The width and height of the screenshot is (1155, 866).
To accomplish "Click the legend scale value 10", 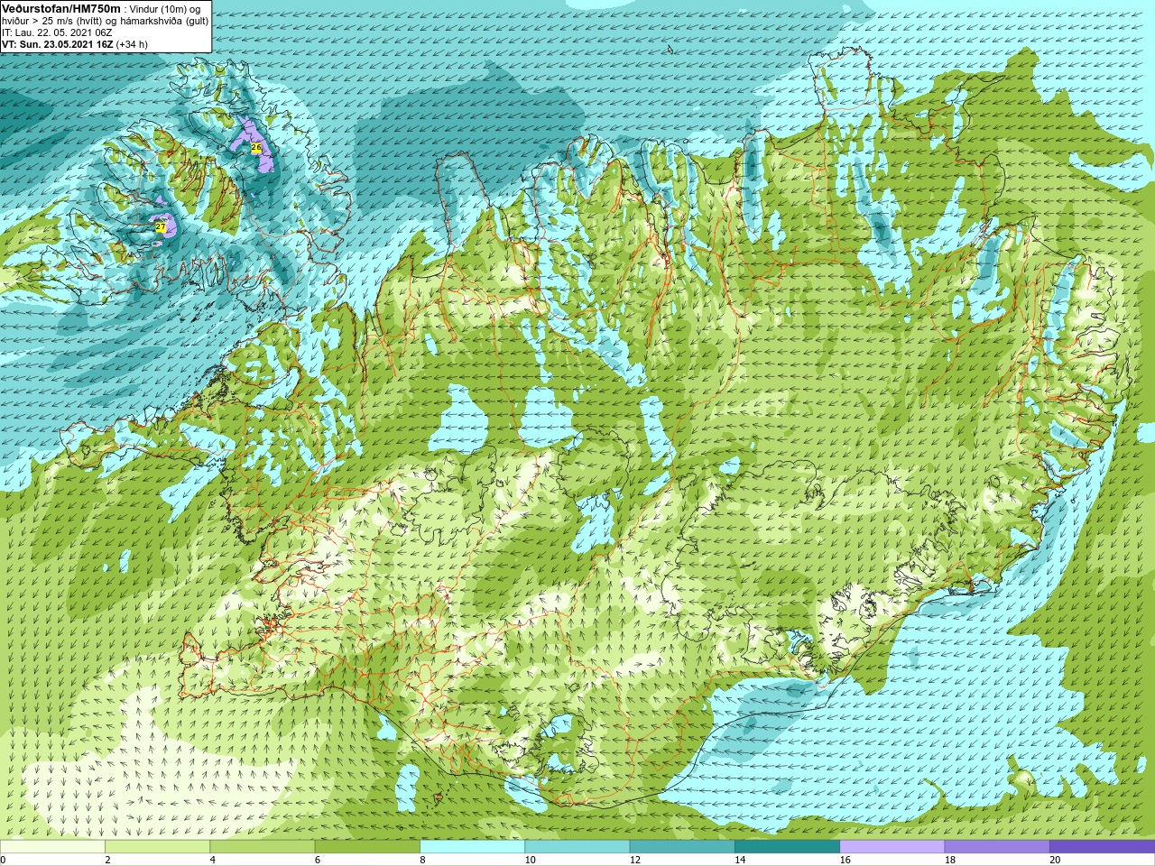I will 530,860.
